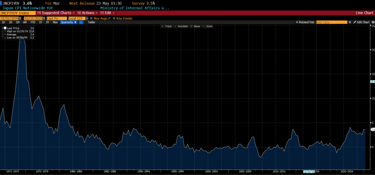This screenshot has width=375, height=175.
Task: Enable the Zoom magnifier tool
Action: (x=207, y=26)
